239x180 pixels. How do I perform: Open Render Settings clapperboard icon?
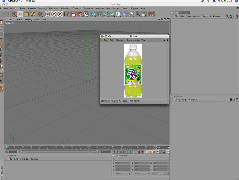coord(86,14)
